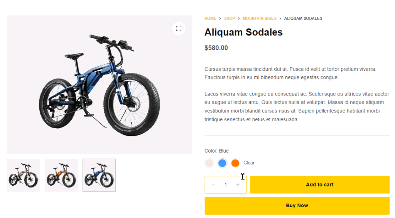Viewport: 395px width, 218px height.
Task: Choose the blue color swatch
Action: coord(222,163)
